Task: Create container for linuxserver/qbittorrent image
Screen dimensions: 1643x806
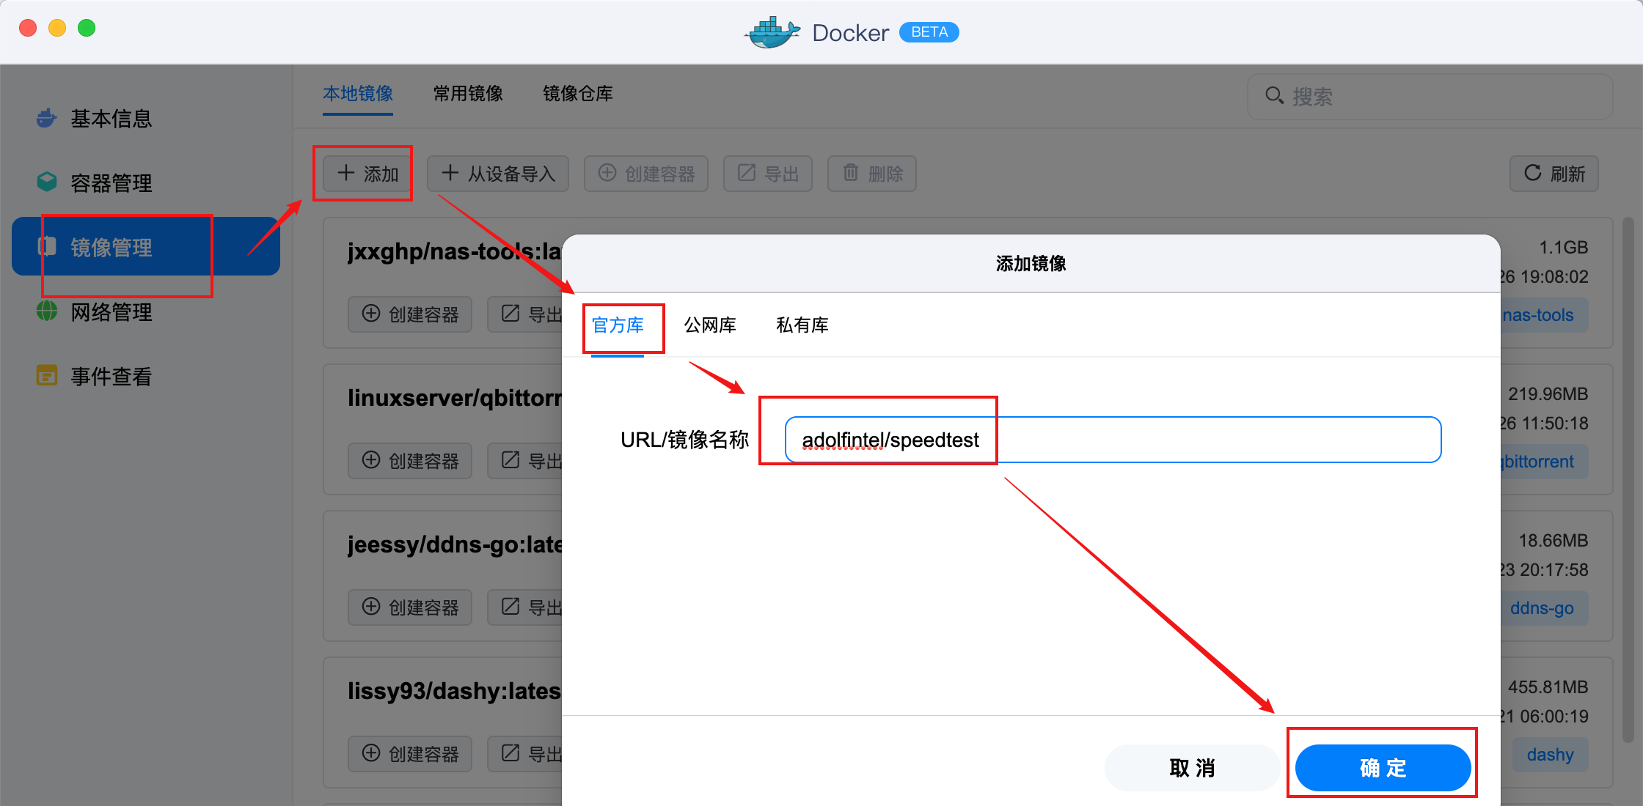Action: point(410,461)
